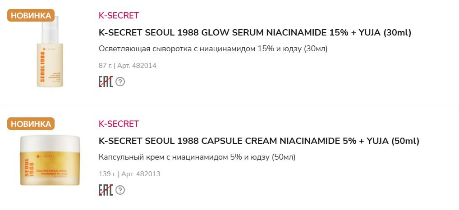Screen dimensions: 459x210
Task: Click the description 'Капсульный крем с ниацинамидом 5%'
Action: pos(197,157)
